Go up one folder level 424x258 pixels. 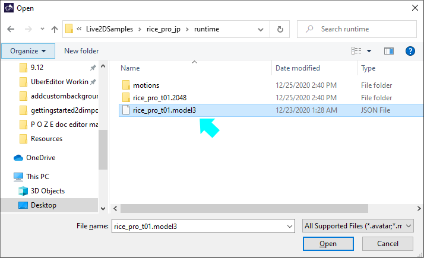(x=55, y=29)
